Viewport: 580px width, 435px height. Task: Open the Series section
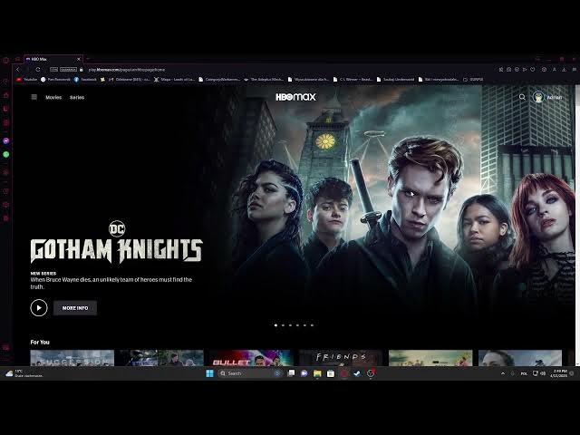[77, 97]
